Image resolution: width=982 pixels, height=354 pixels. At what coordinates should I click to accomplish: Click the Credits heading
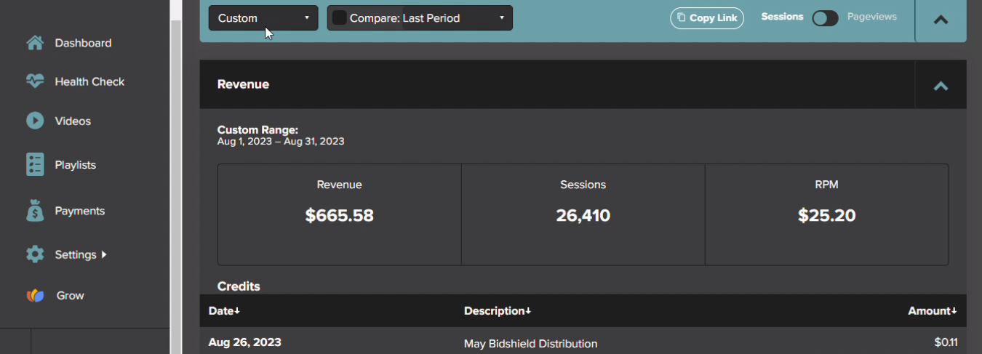click(x=239, y=286)
